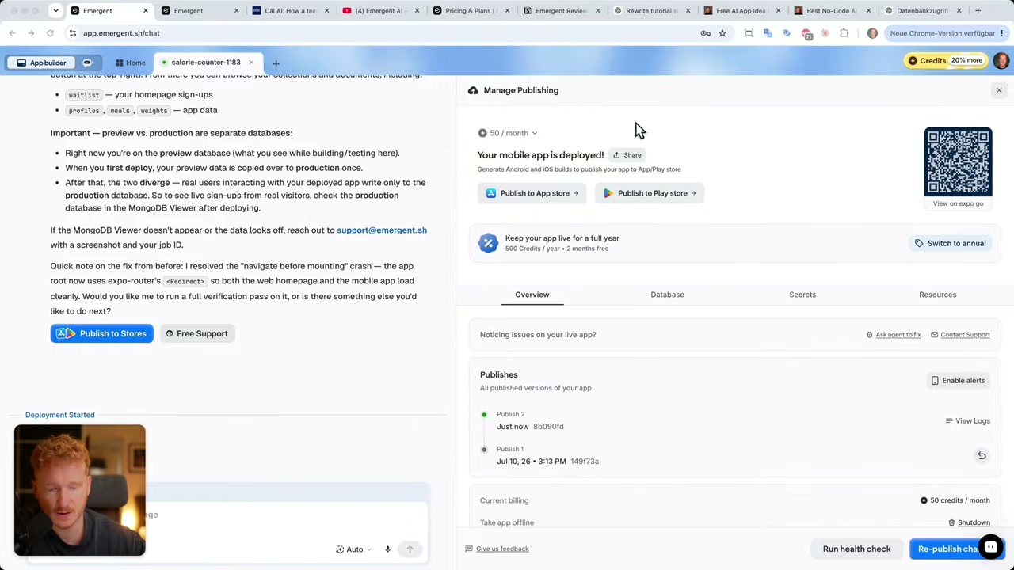Viewport: 1014px width, 570px height.
Task: Close the calorie-counter-1183 tab
Action: (251, 63)
